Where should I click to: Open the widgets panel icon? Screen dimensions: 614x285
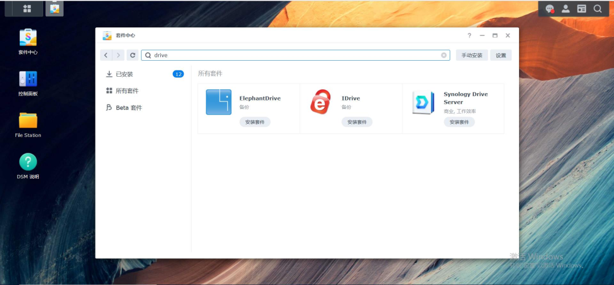pos(582,9)
